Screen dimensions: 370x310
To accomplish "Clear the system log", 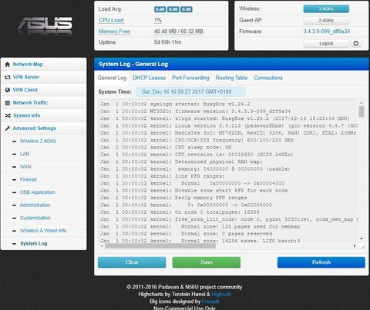I will coord(132,262).
